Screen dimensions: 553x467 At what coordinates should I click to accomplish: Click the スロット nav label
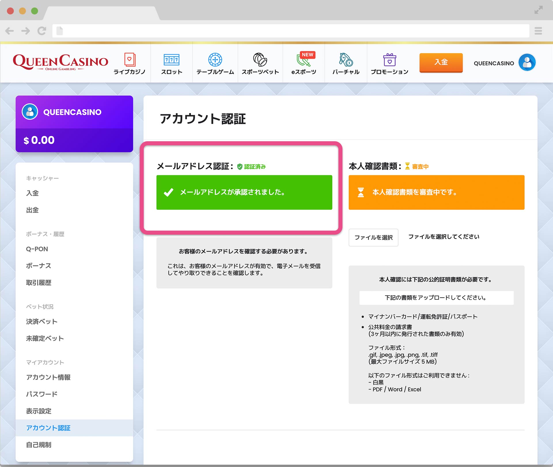[x=171, y=72]
